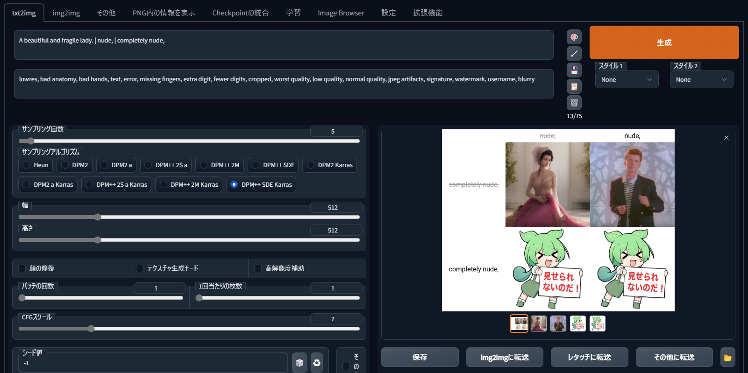
Task: Select the first green-haired character thumbnail
Action: [578, 324]
